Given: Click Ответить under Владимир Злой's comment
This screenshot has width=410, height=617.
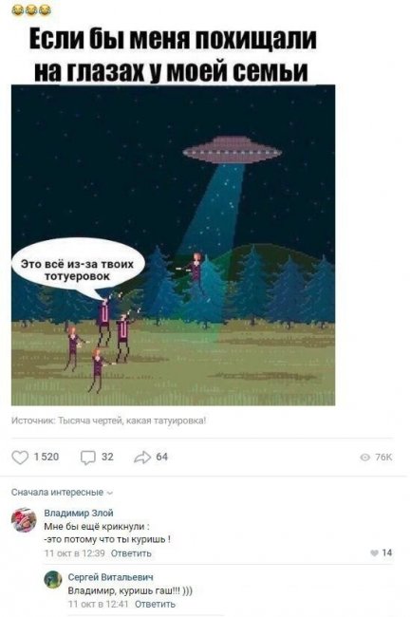Looking at the screenshot, I should click(x=131, y=553).
